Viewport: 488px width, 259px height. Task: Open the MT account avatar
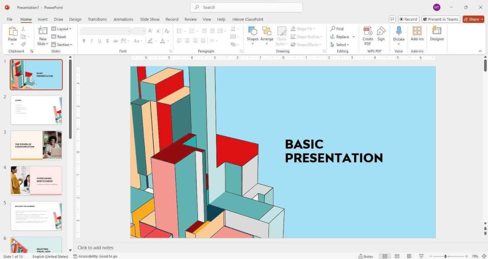click(x=437, y=7)
